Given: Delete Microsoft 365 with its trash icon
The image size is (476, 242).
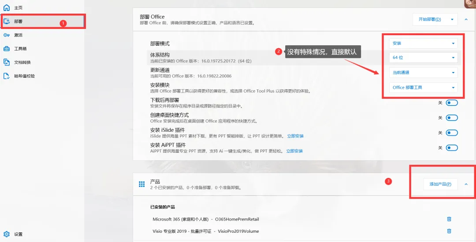Looking at the screenshot, I should pyautogui.click(x=449, y=219).
